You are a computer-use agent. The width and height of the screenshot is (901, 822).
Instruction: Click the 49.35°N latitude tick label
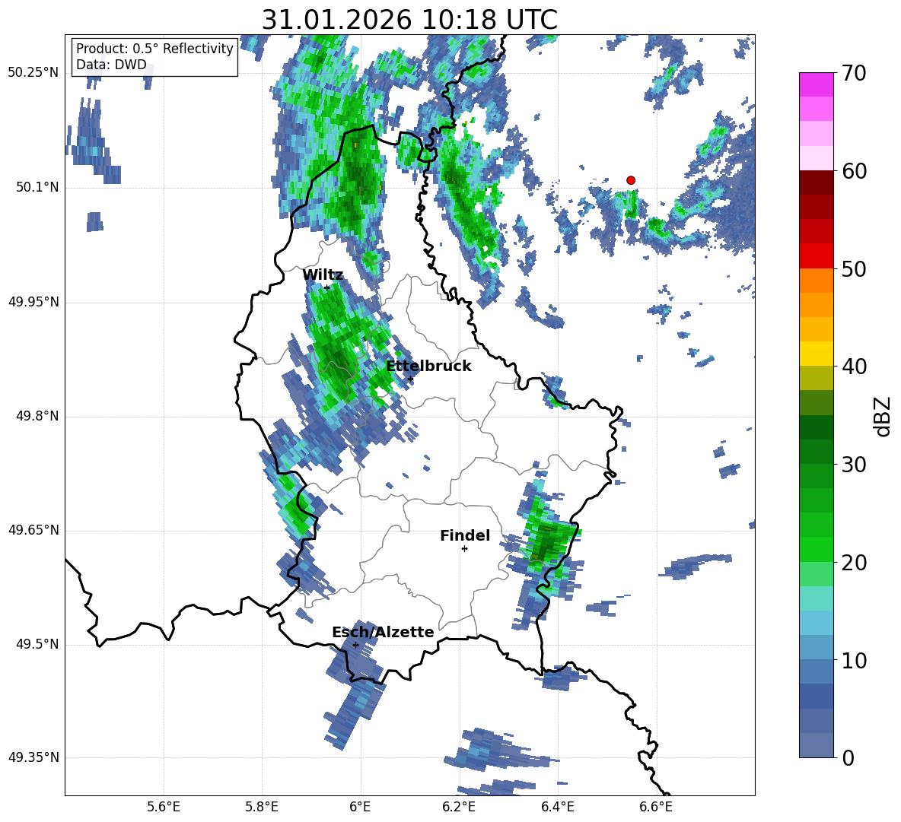[x=33, y=757]
